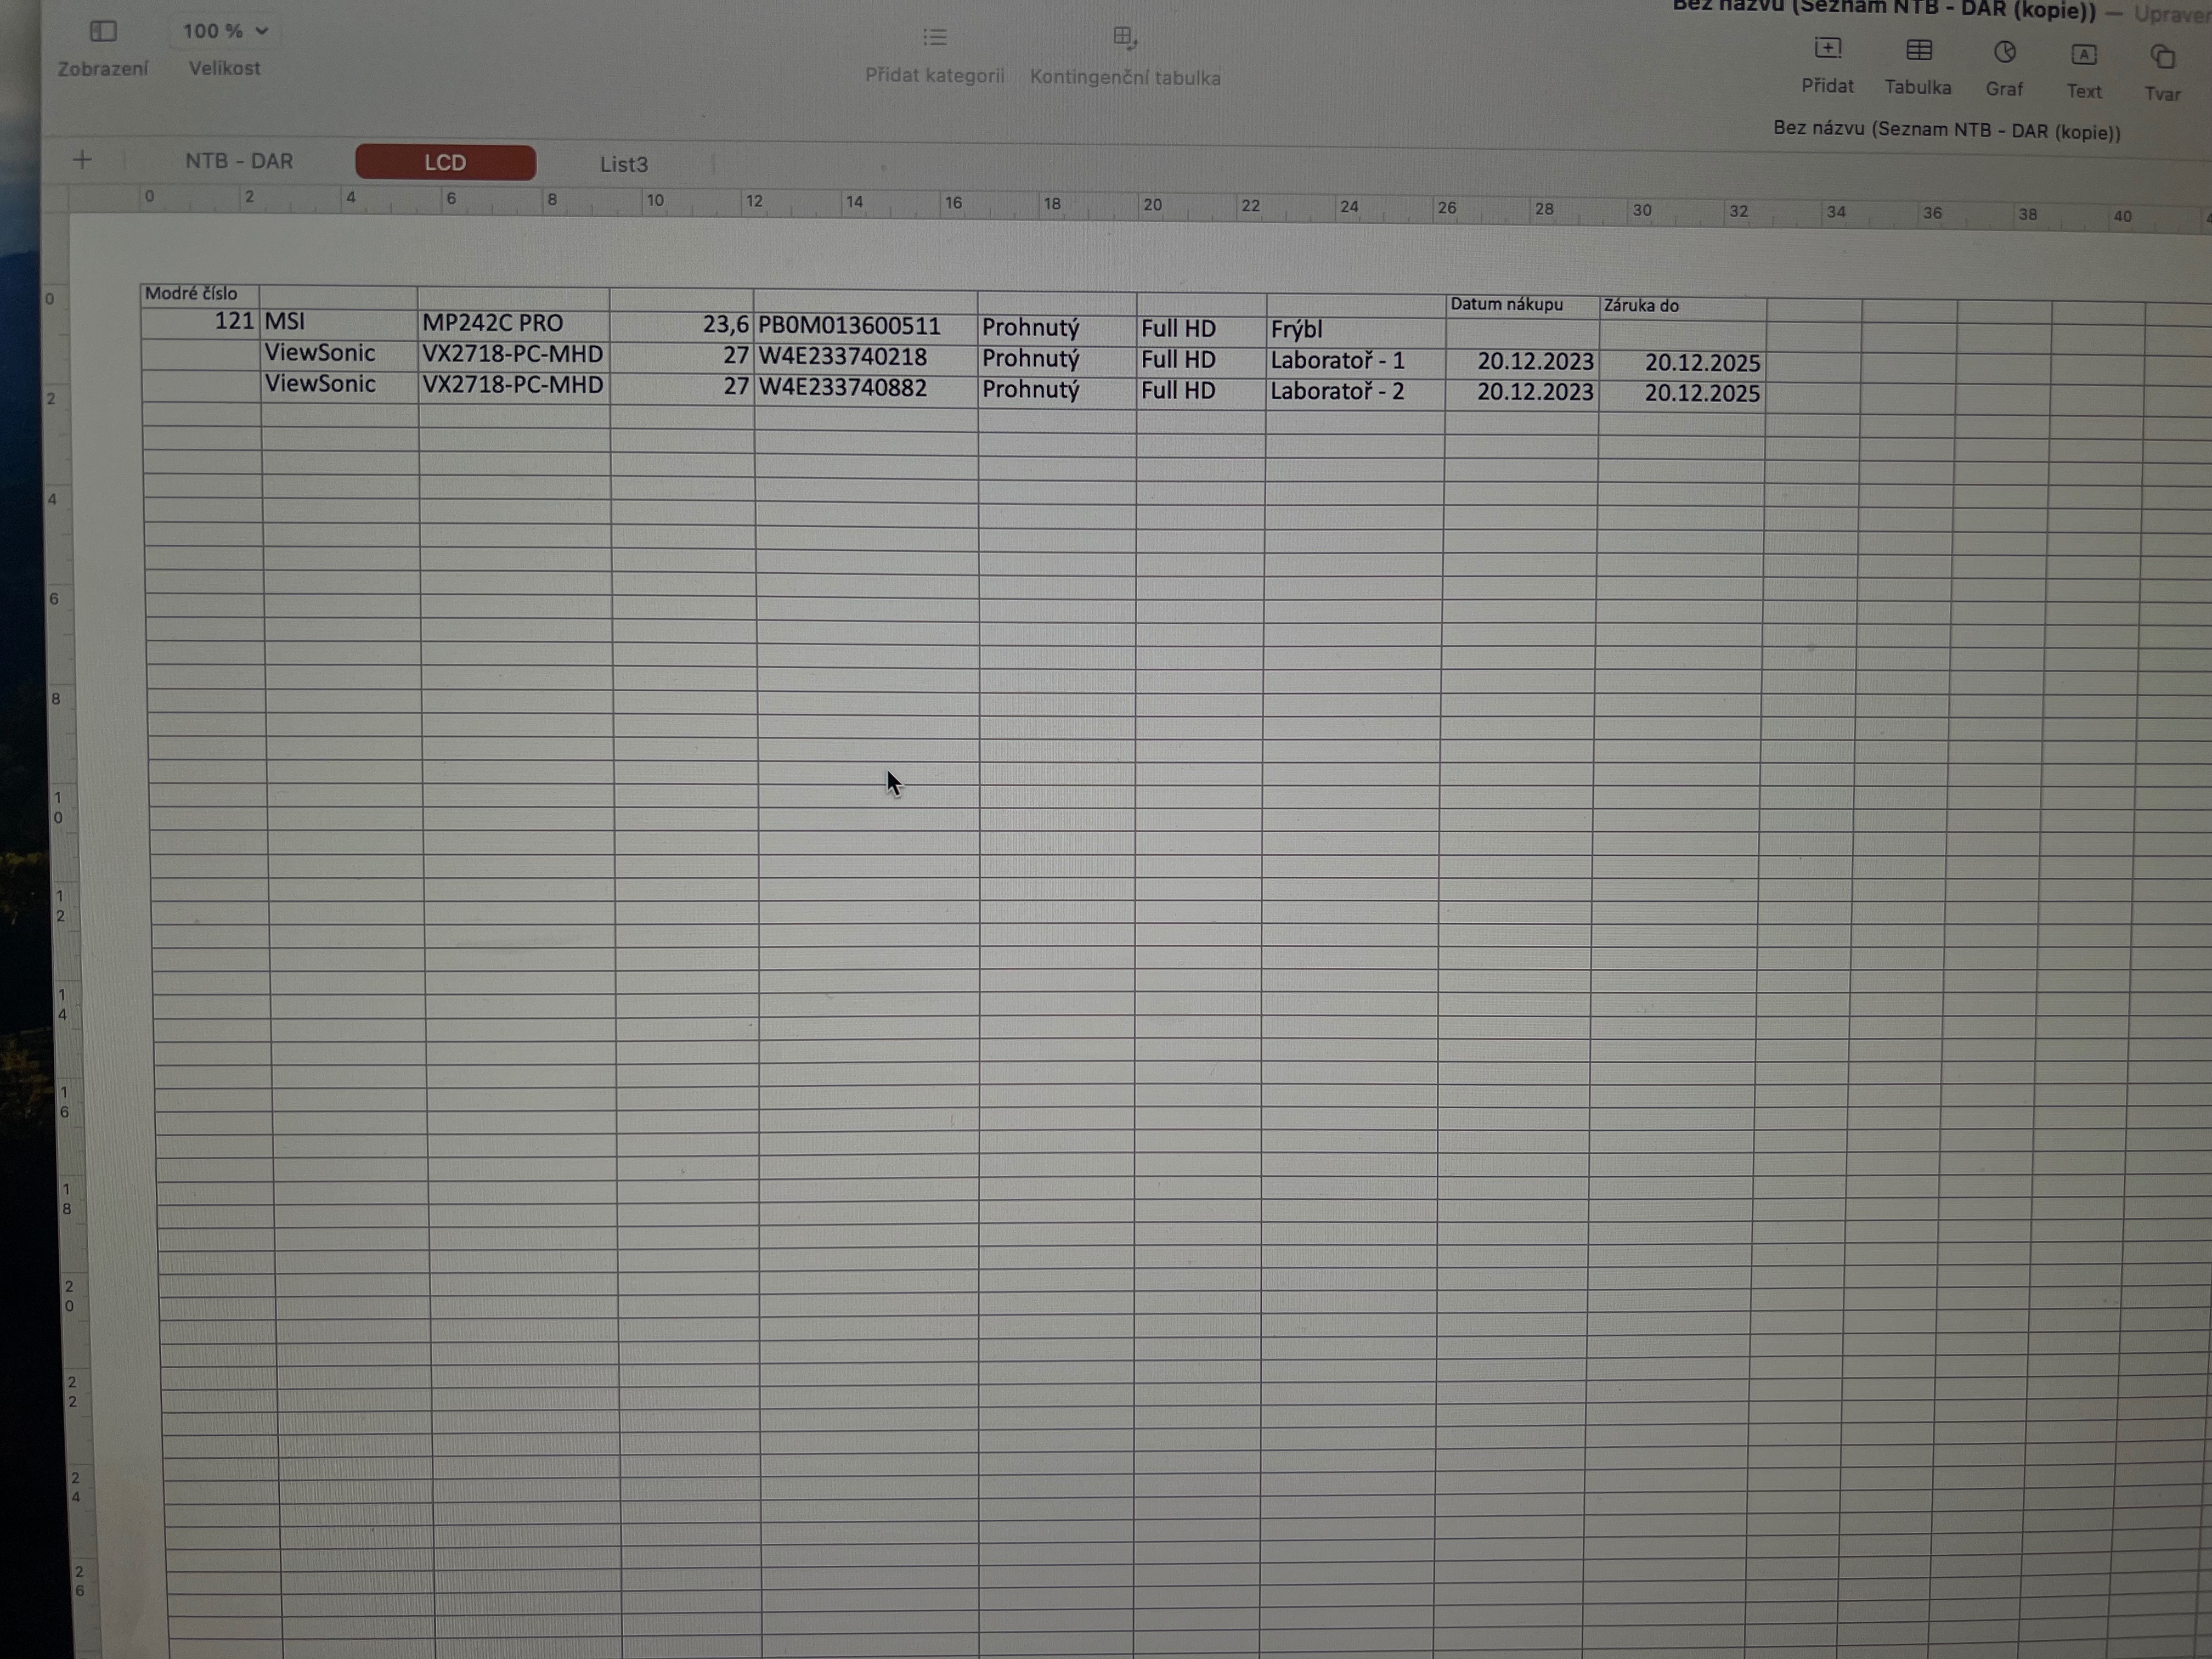The width and height of the screenshot is (2212, 1659).
Task: Open the Graf chart menu
Action: [x=2004, y=53]
